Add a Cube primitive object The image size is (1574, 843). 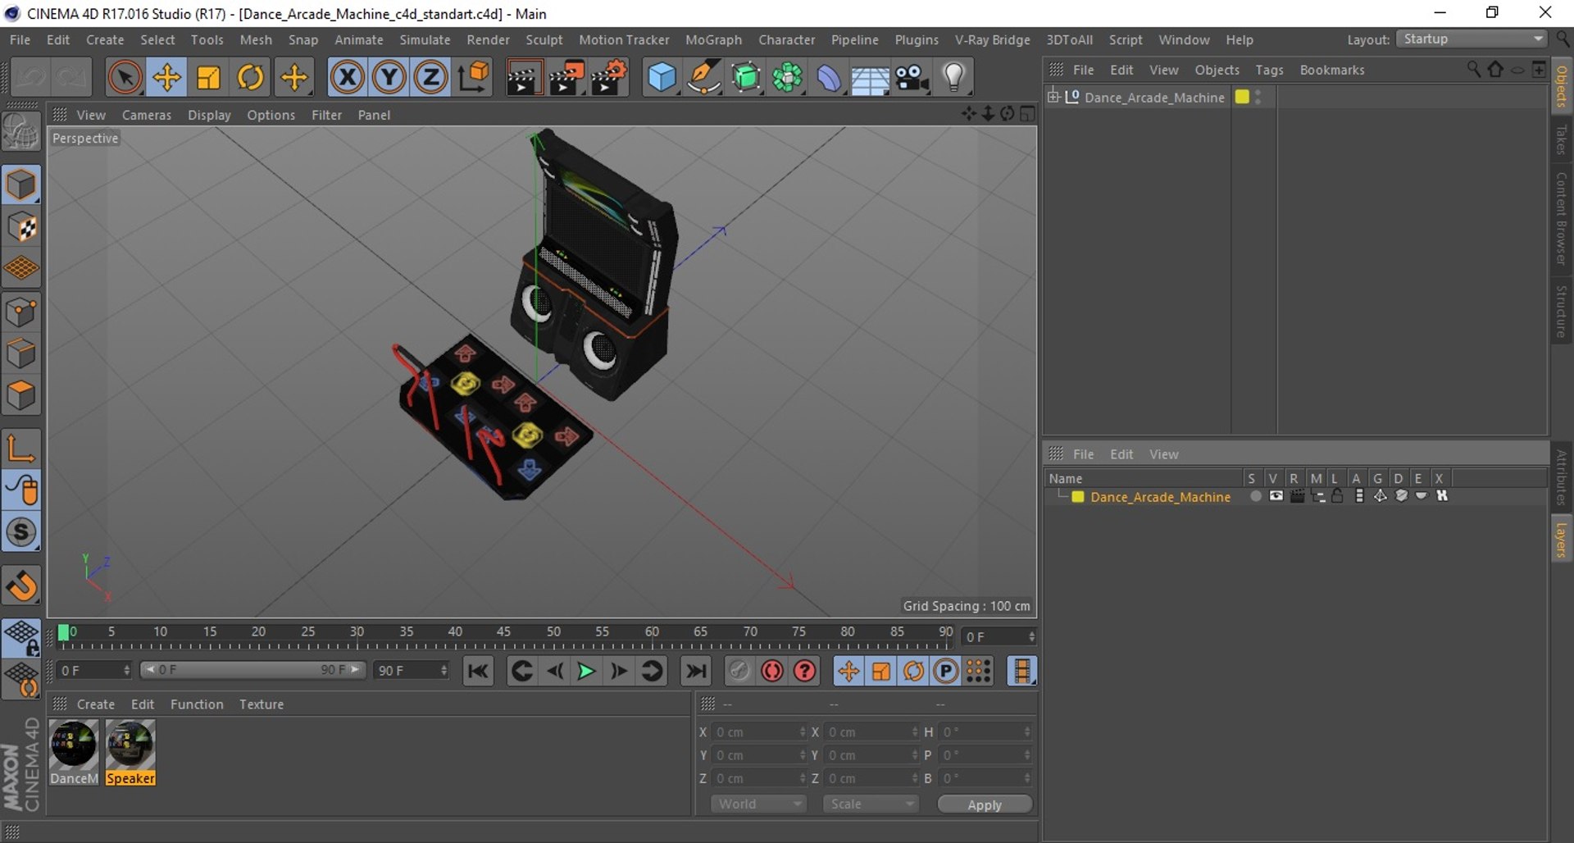coord(661,78)
